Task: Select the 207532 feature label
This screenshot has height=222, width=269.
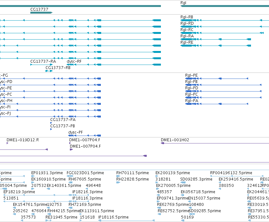Action: point(39,185)
